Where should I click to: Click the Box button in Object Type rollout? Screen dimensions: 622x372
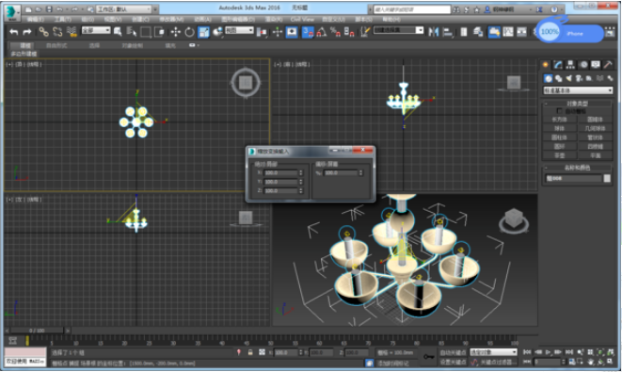point(559,119)
